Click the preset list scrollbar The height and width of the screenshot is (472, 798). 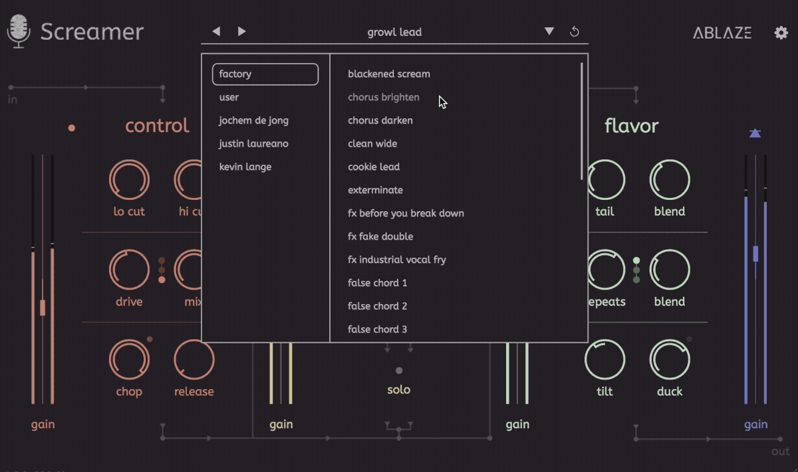582,121
